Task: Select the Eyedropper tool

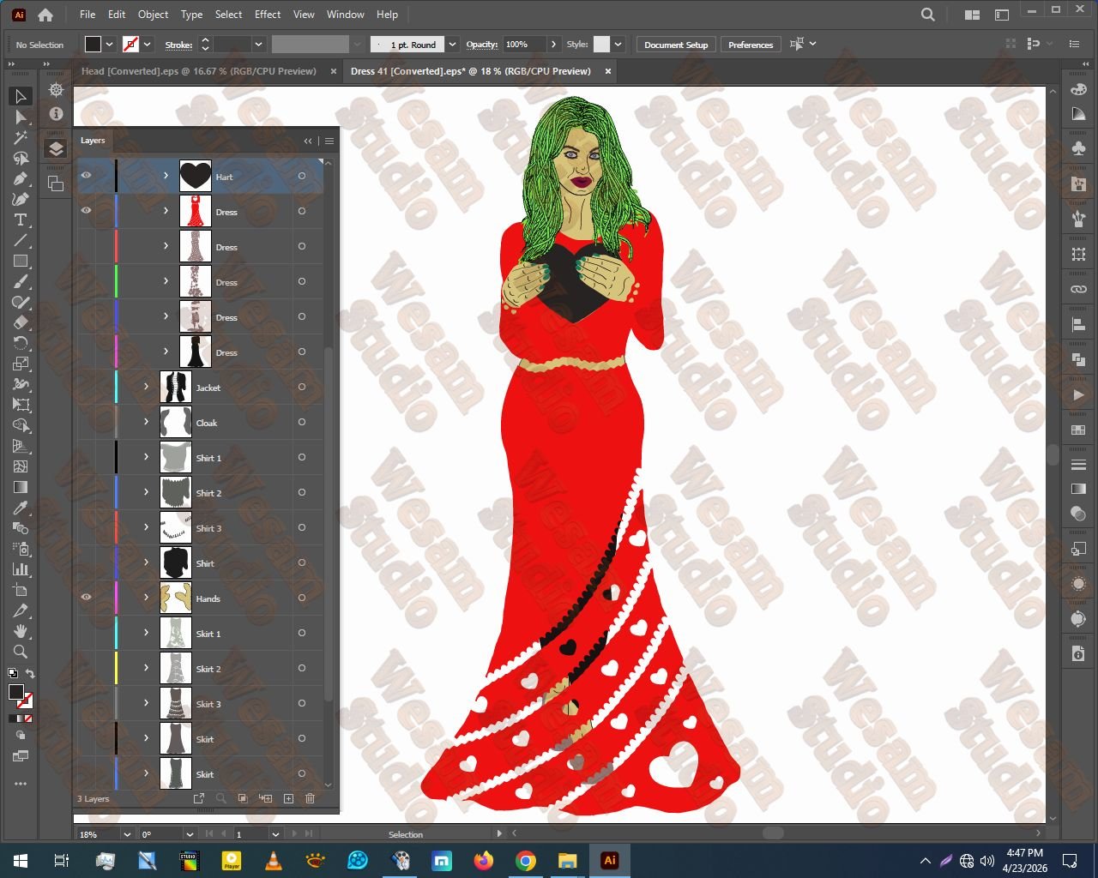Action: click(21, 508)
